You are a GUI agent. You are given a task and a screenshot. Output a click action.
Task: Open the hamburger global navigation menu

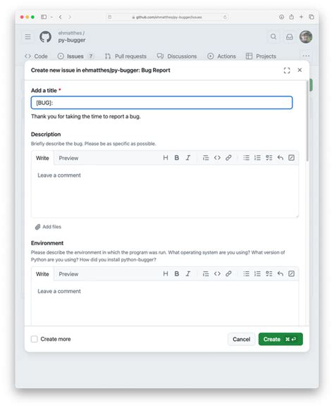(x=28, y=37)
